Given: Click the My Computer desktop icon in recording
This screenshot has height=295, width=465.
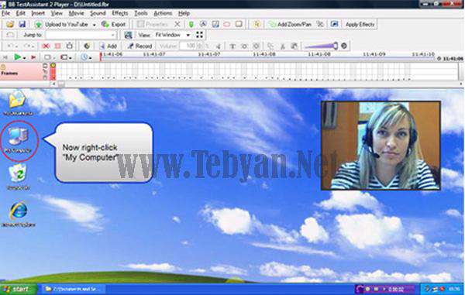Looking at the screenshot, I should pyautogui.click(x=19, y=140).
